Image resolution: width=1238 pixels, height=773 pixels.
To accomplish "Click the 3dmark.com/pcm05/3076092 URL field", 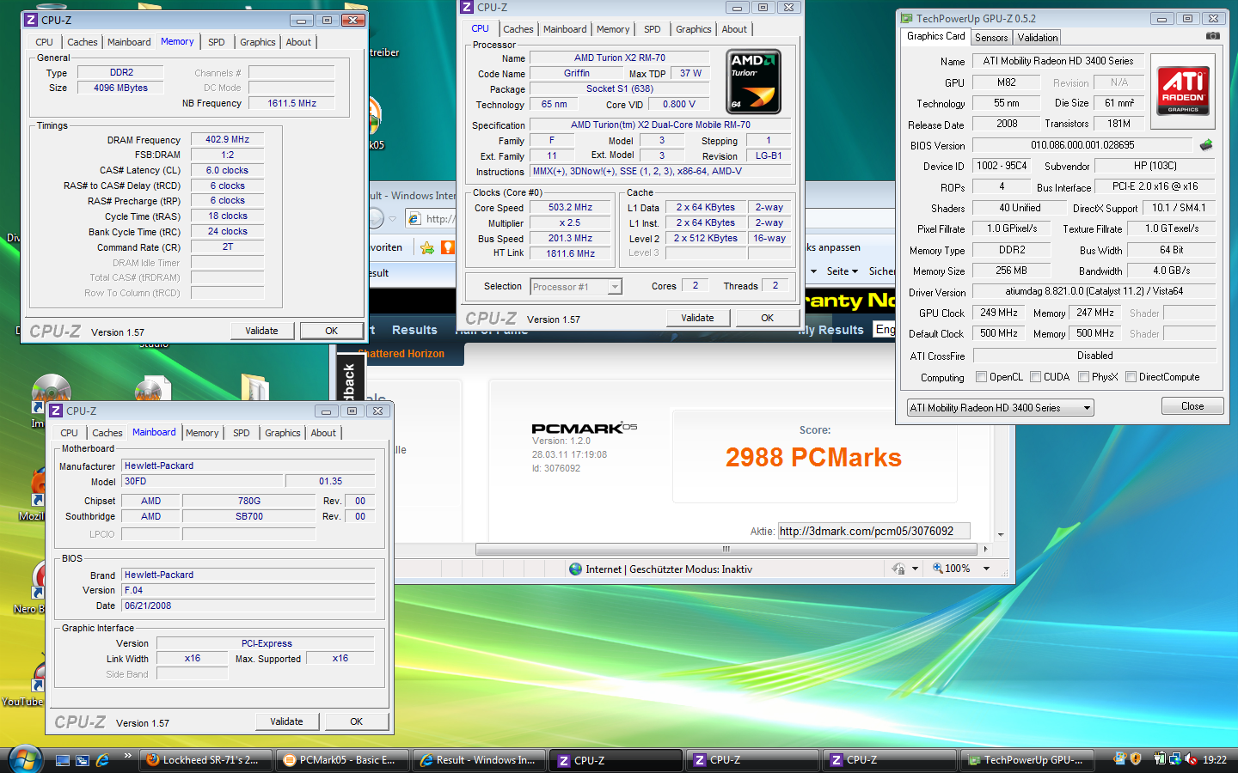I will pyautogui.click(x=873, y=531).
